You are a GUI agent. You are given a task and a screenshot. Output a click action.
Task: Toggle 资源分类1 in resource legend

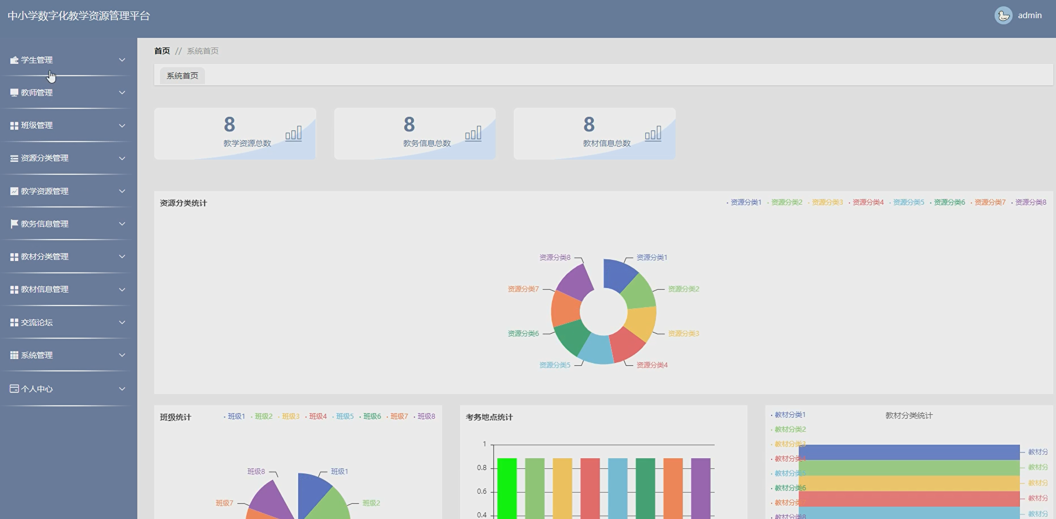coord(744,202)
